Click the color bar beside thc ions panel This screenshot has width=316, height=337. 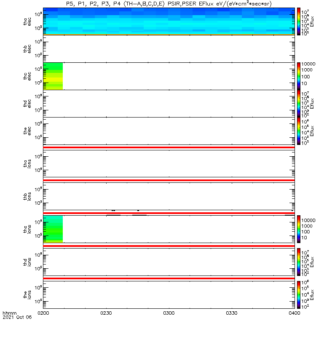299,229
